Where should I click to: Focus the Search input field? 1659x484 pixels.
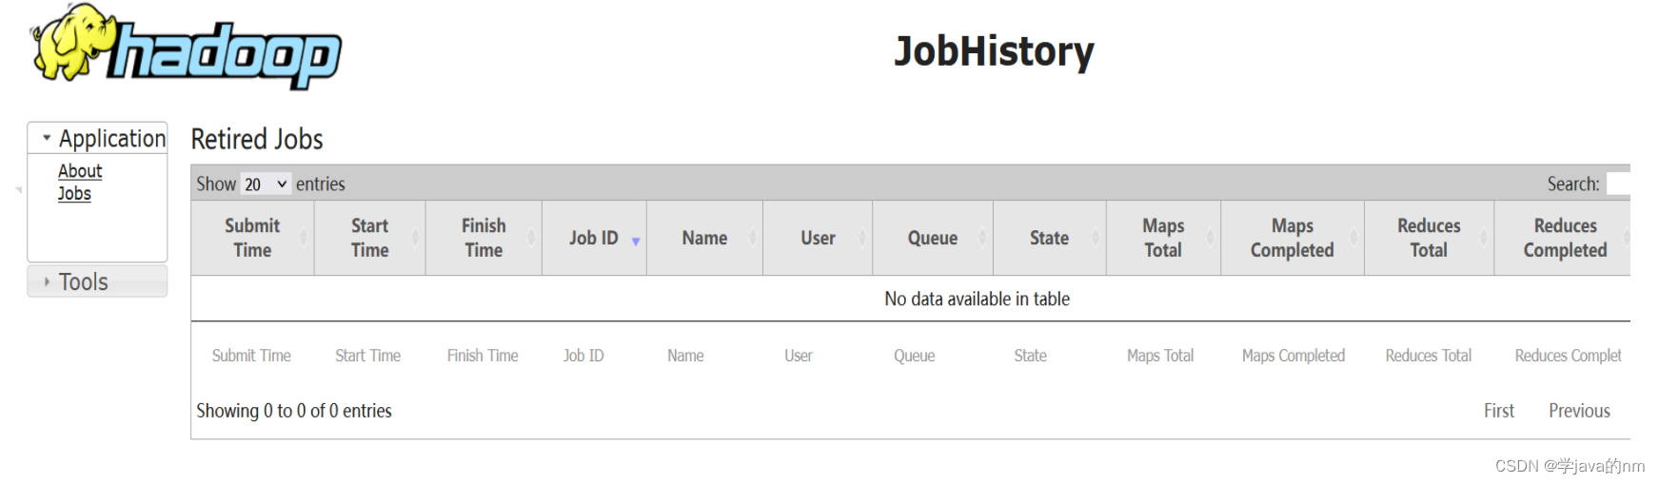pos(1618,184)
